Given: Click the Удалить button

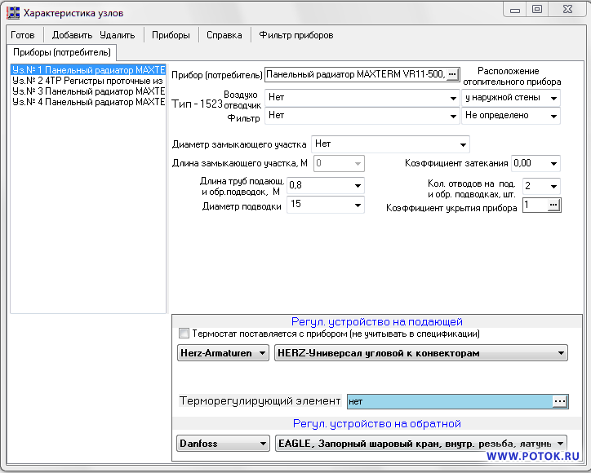Looking at the screenshot, I should pos(118,35).
